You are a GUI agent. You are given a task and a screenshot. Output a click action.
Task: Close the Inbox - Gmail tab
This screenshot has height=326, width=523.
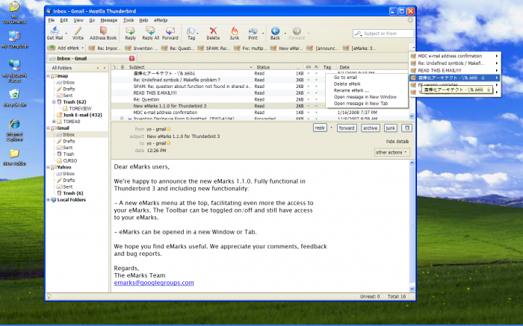(131, 58)
